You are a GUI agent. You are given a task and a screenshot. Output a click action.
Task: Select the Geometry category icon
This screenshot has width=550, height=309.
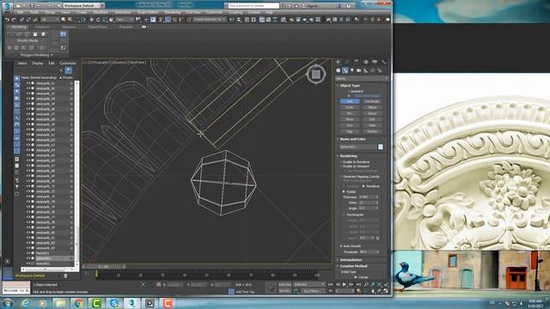pyautogui.click(x=338, y=70)
